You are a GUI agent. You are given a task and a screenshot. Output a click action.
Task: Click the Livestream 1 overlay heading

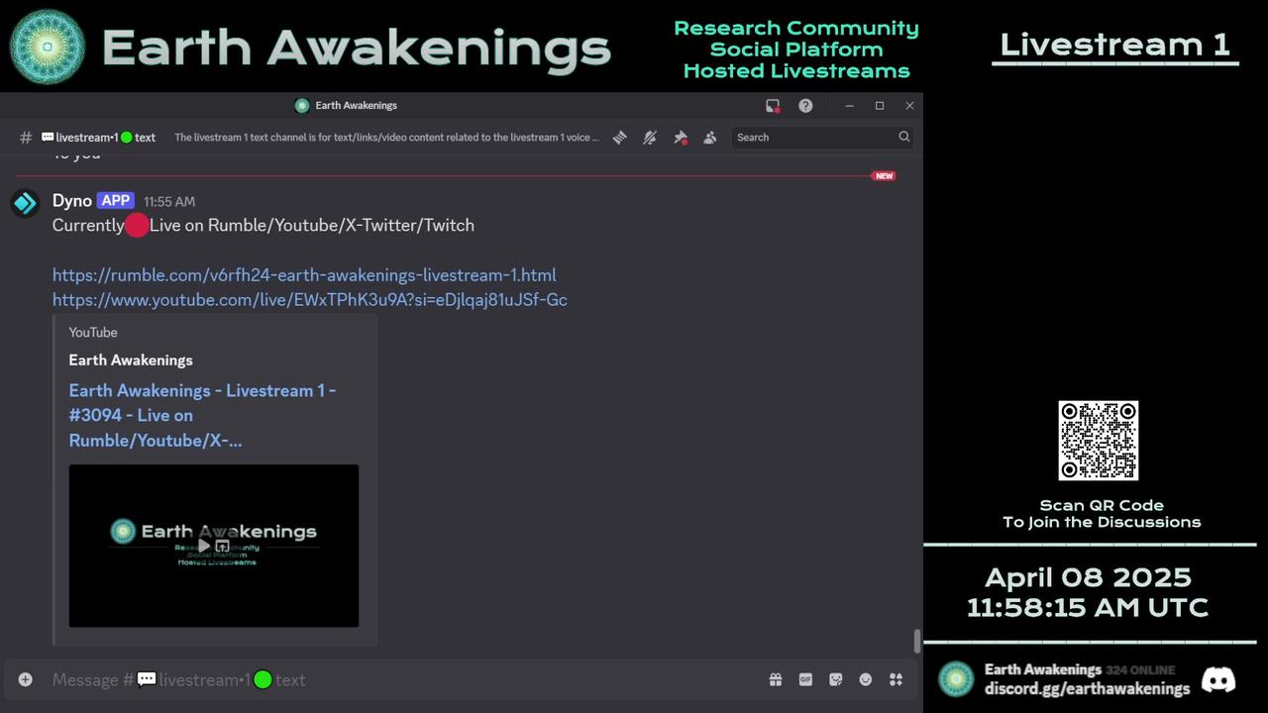[x=1114, y=45]
